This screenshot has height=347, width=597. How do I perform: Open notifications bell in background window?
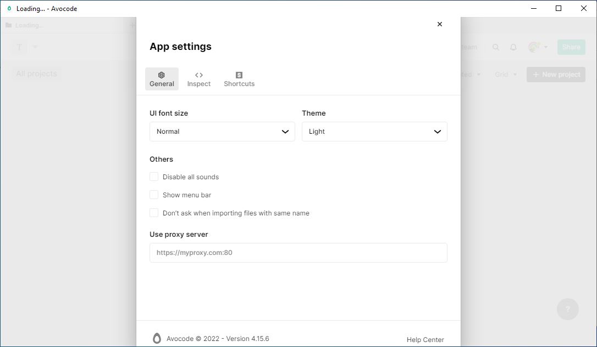pyautogui.click(x=513, y=47)
